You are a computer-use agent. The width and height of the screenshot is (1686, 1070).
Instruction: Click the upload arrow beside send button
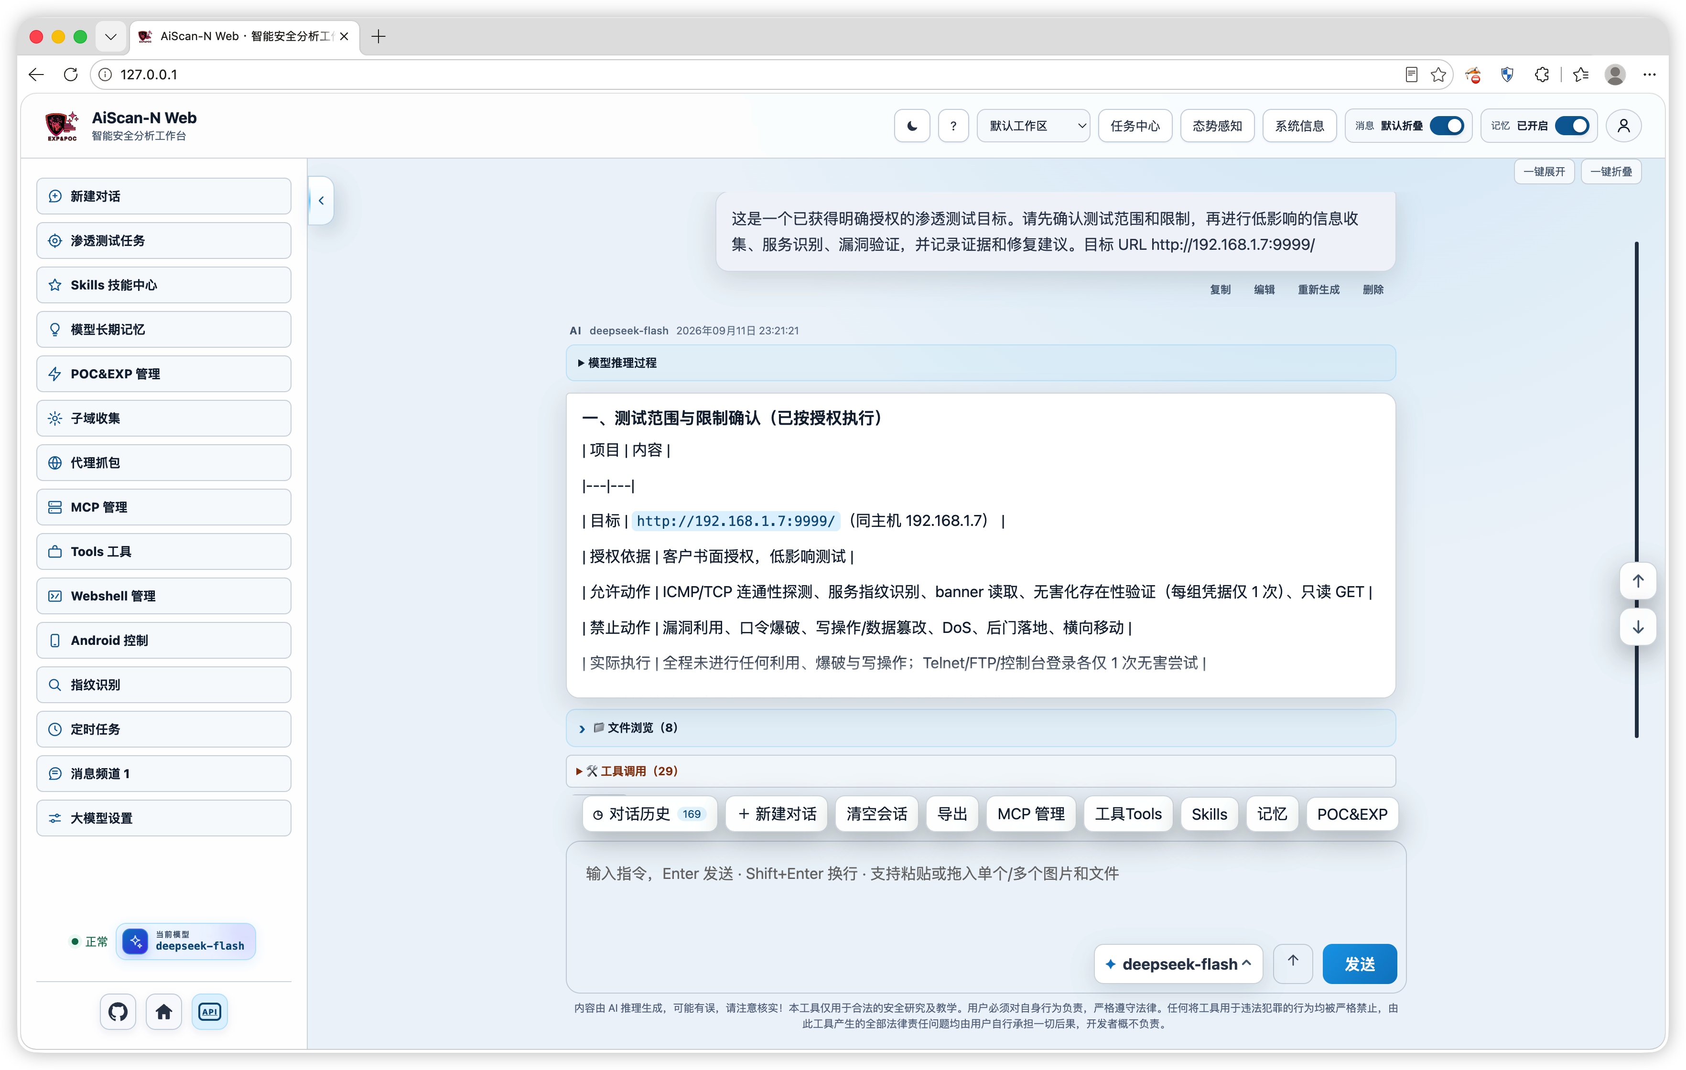1293,963
